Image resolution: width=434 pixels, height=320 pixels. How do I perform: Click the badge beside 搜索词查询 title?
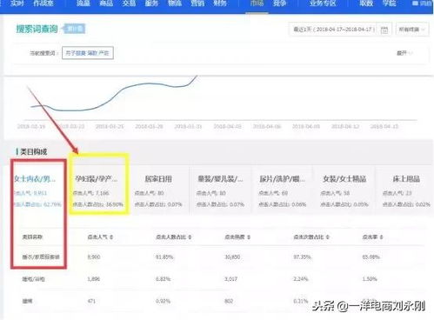75,29
